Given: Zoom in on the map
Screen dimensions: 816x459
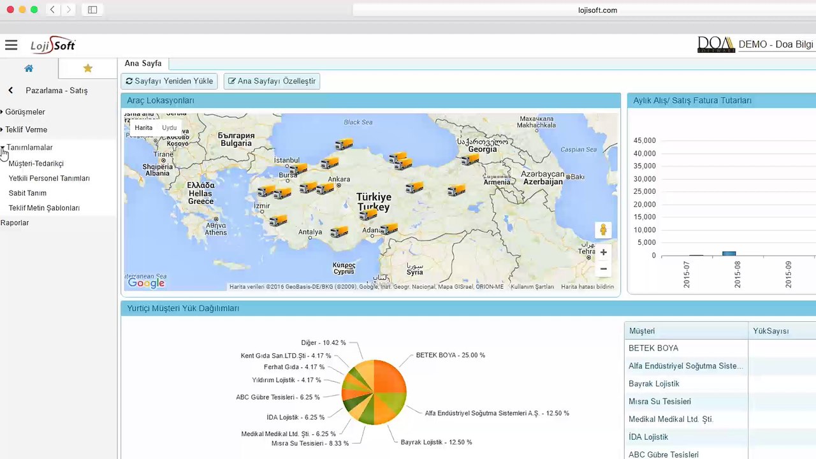Looking at the screenshot, I should click(603, 252).
